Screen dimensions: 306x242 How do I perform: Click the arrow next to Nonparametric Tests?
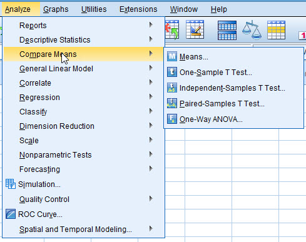[151, 154]
